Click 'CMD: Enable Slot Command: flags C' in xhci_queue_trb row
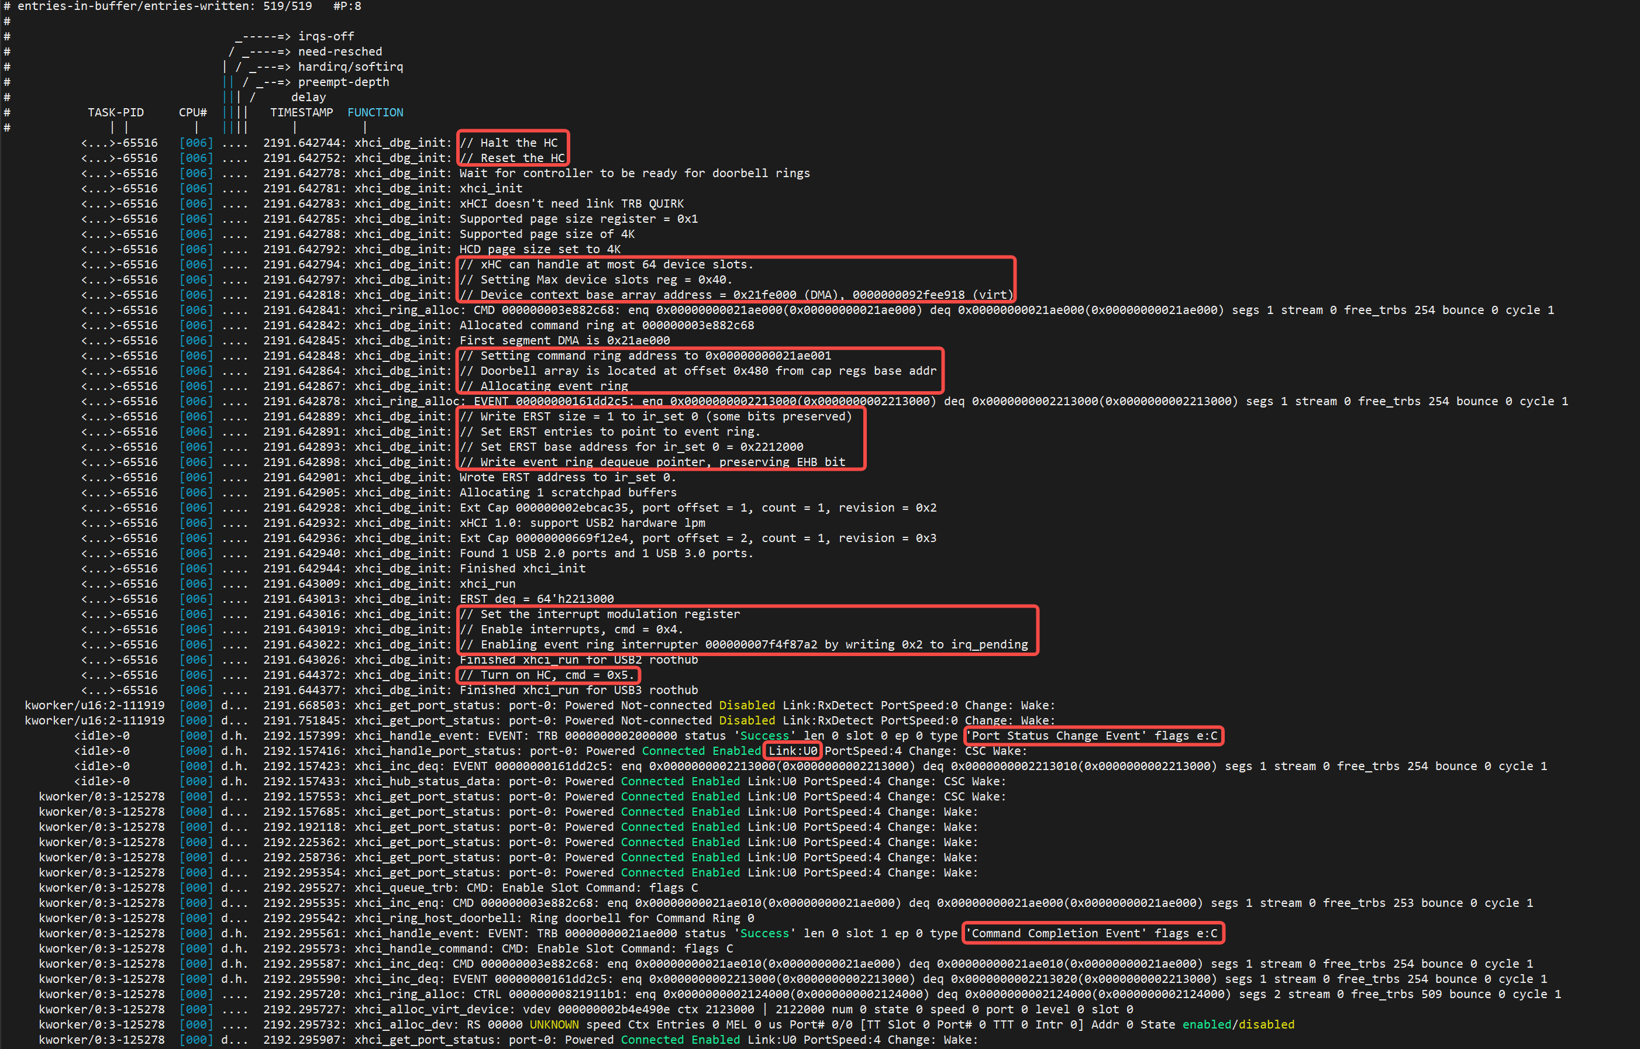This screenshot has height=1049, width=1640. pyautogui.click(x=582, y=888)
